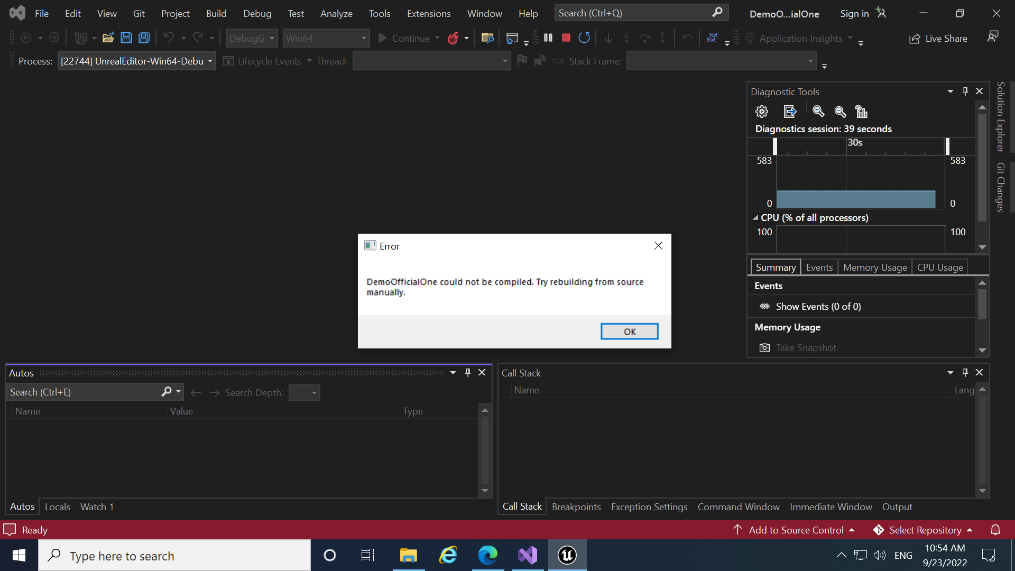
Task: Toggle auto-hide pin on Autos panel
Action: (467, 373)
